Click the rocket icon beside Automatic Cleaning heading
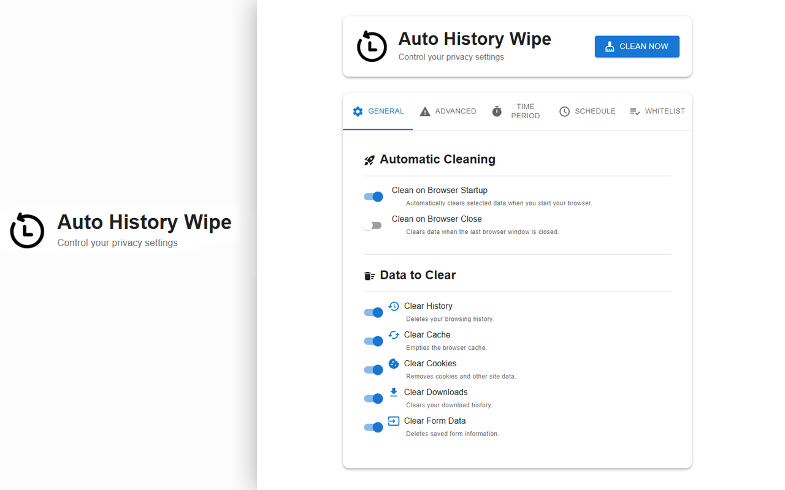This screenshot has height=490, width=785. pos(369,159)
